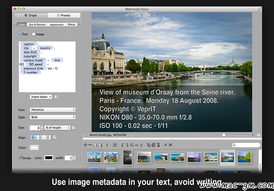
Task: Select the camera model token
Action: pos(33,60)
